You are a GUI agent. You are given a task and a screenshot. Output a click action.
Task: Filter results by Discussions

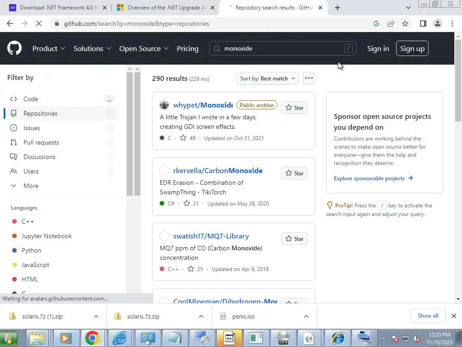pos(62,157)
